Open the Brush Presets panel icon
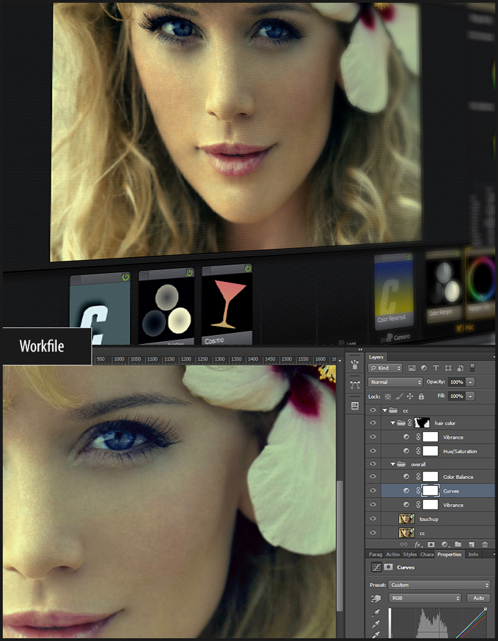Screen dimensions: 498x641 click(355, 363)
